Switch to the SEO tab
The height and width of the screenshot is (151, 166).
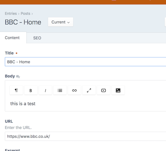(37, 38)
